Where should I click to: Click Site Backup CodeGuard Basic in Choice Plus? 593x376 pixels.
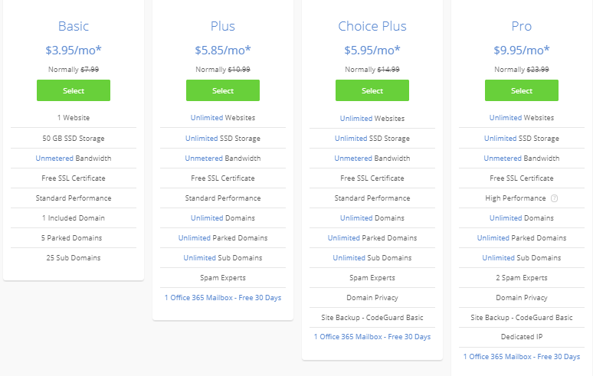372,317
